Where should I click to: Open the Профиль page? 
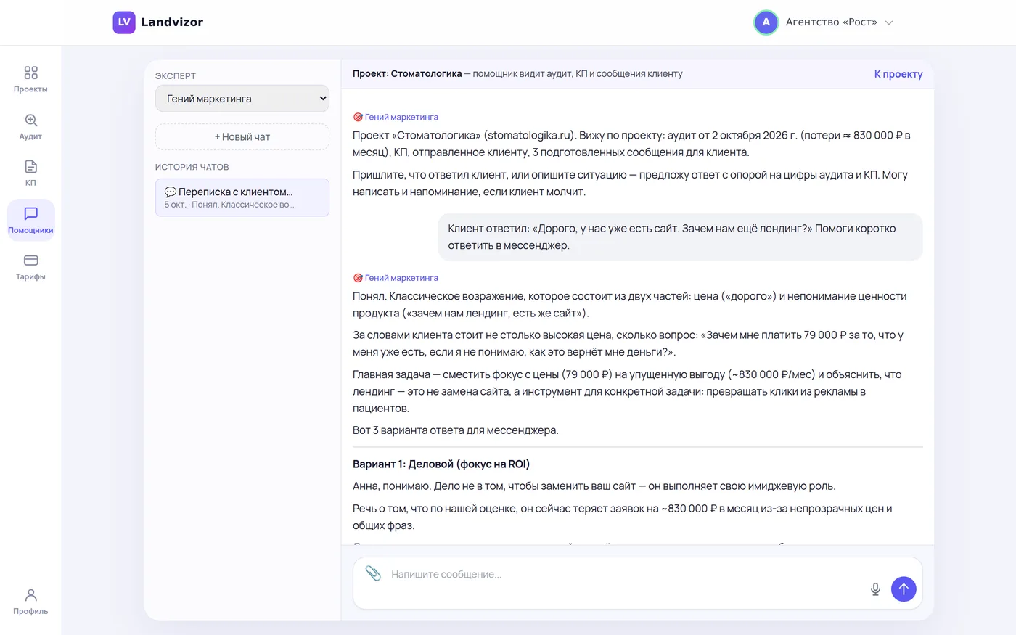coord(30,602)
